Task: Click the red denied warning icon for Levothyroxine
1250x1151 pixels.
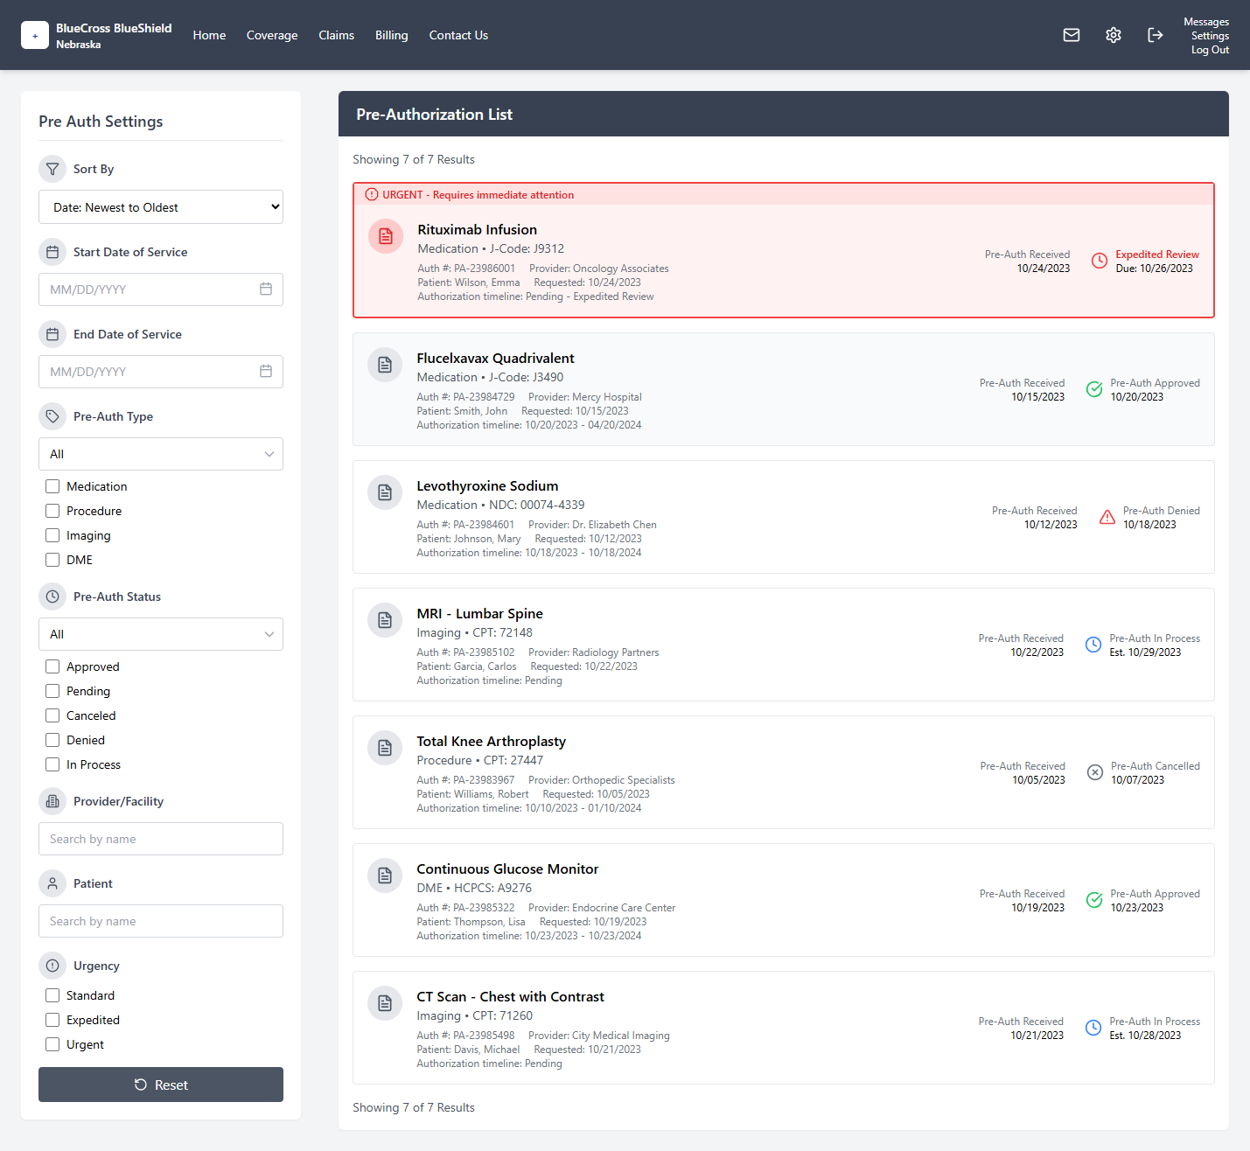Action: click(1107, 517)
